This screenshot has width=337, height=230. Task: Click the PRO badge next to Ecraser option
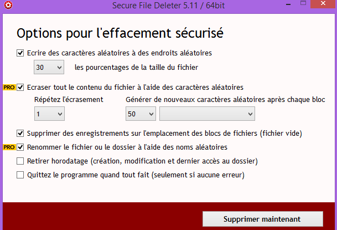click(x=9, y=88)
